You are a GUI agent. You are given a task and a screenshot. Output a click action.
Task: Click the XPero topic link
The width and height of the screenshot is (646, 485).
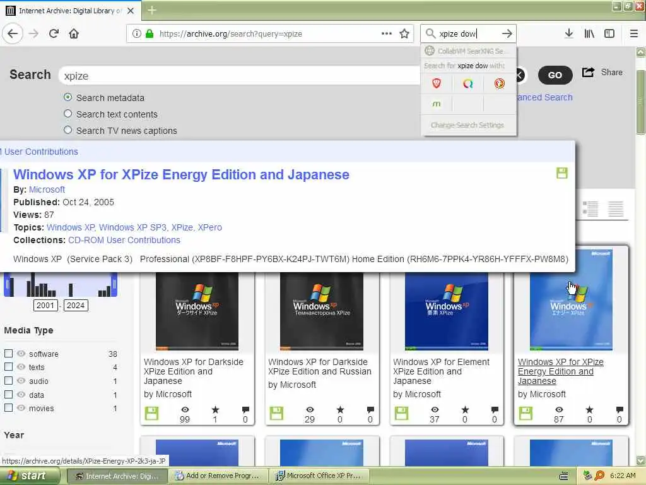pyautogui.click(x=209, y=227)
